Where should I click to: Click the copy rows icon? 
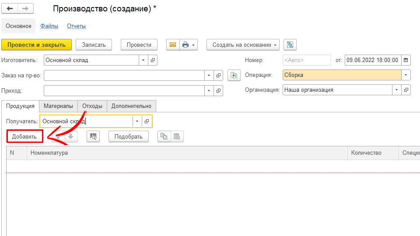tap(164, 136)
